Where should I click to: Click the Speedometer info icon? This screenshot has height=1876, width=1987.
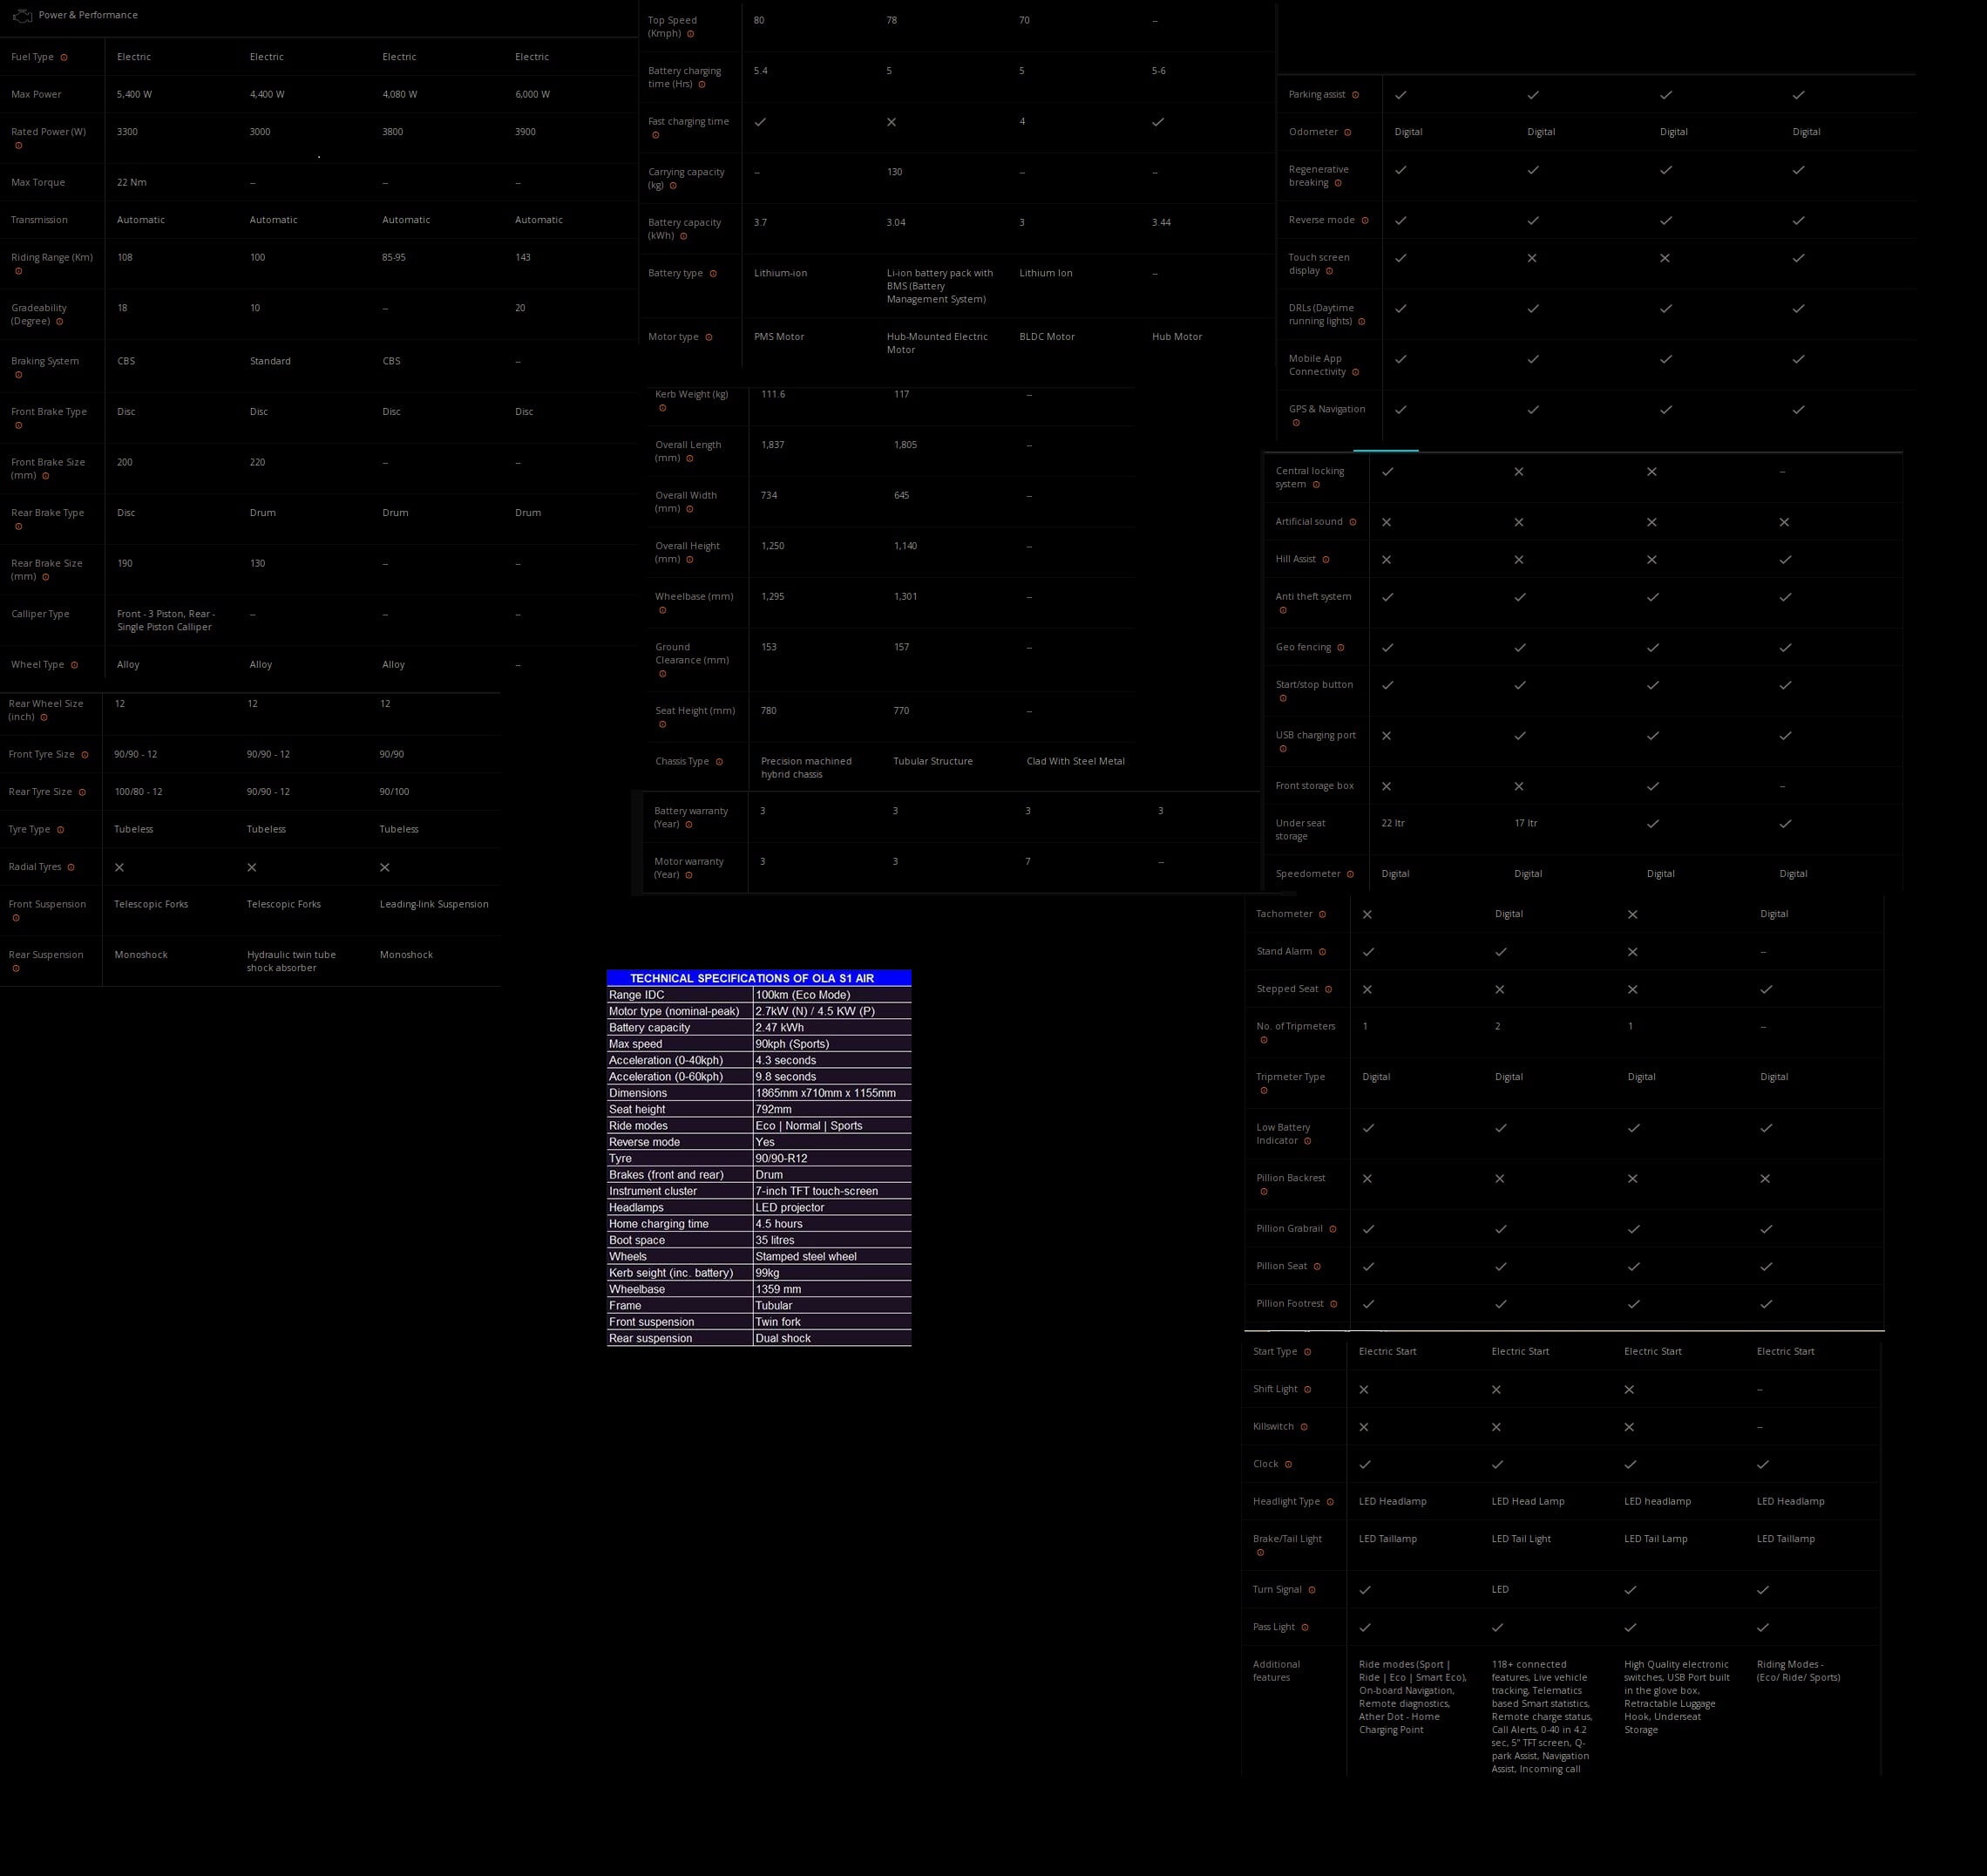pyautogui.click(x=1350, y=874)
